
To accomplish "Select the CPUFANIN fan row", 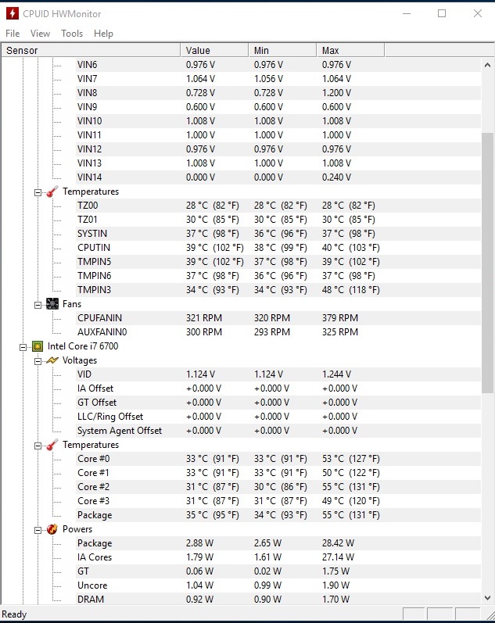I will click(x=241, y=318).
